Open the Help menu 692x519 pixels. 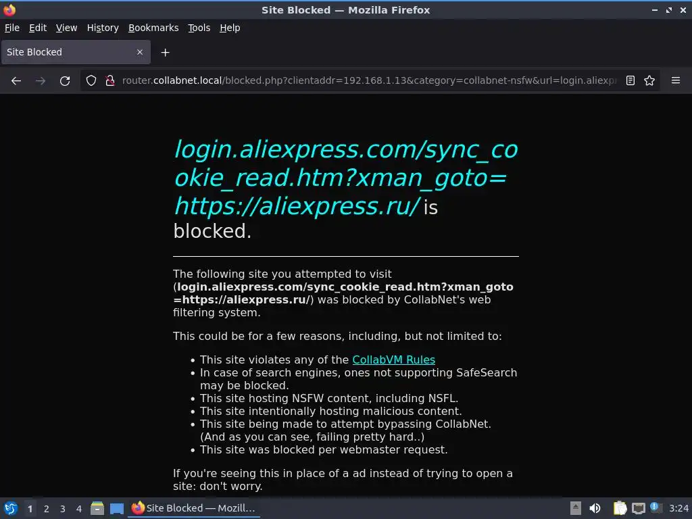point(230,28)
